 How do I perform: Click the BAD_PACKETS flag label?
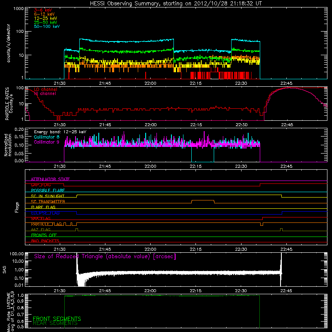[x=45, y=241]
